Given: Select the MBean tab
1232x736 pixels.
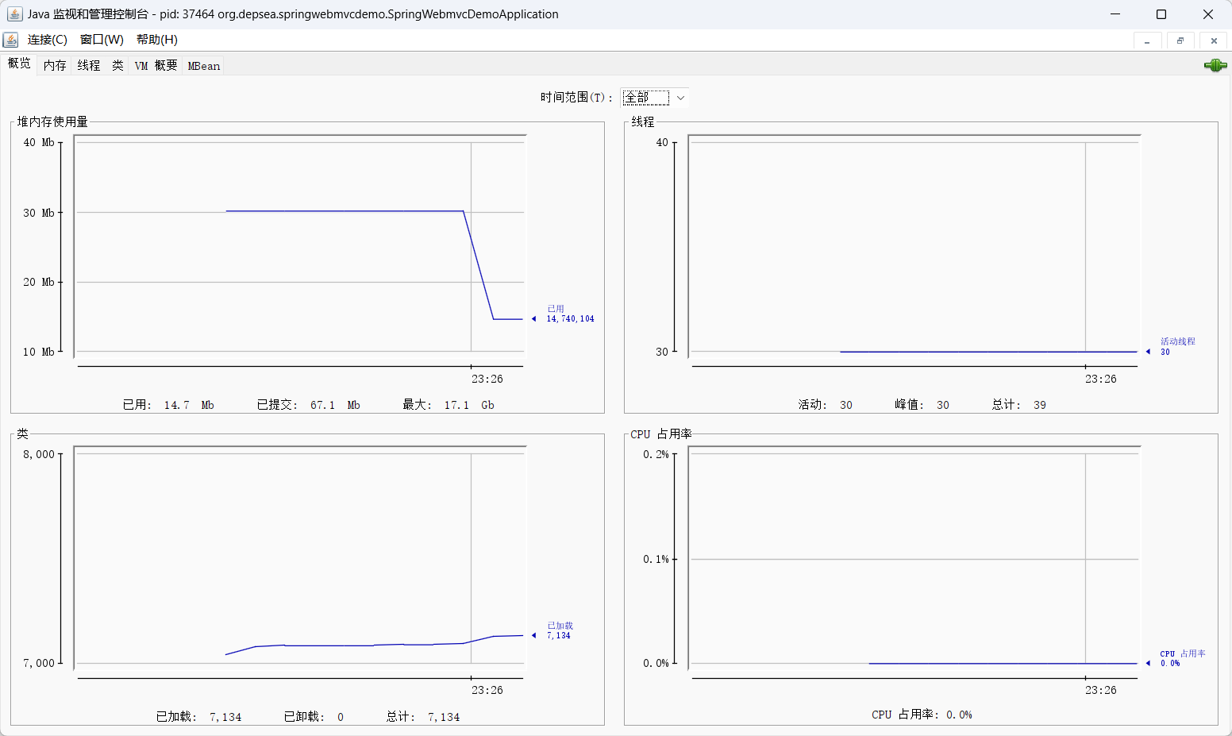Looking at the screenshot, I should click(x=203, y=66).
